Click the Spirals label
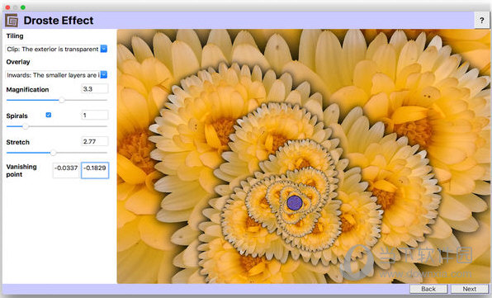 (17, 116)
